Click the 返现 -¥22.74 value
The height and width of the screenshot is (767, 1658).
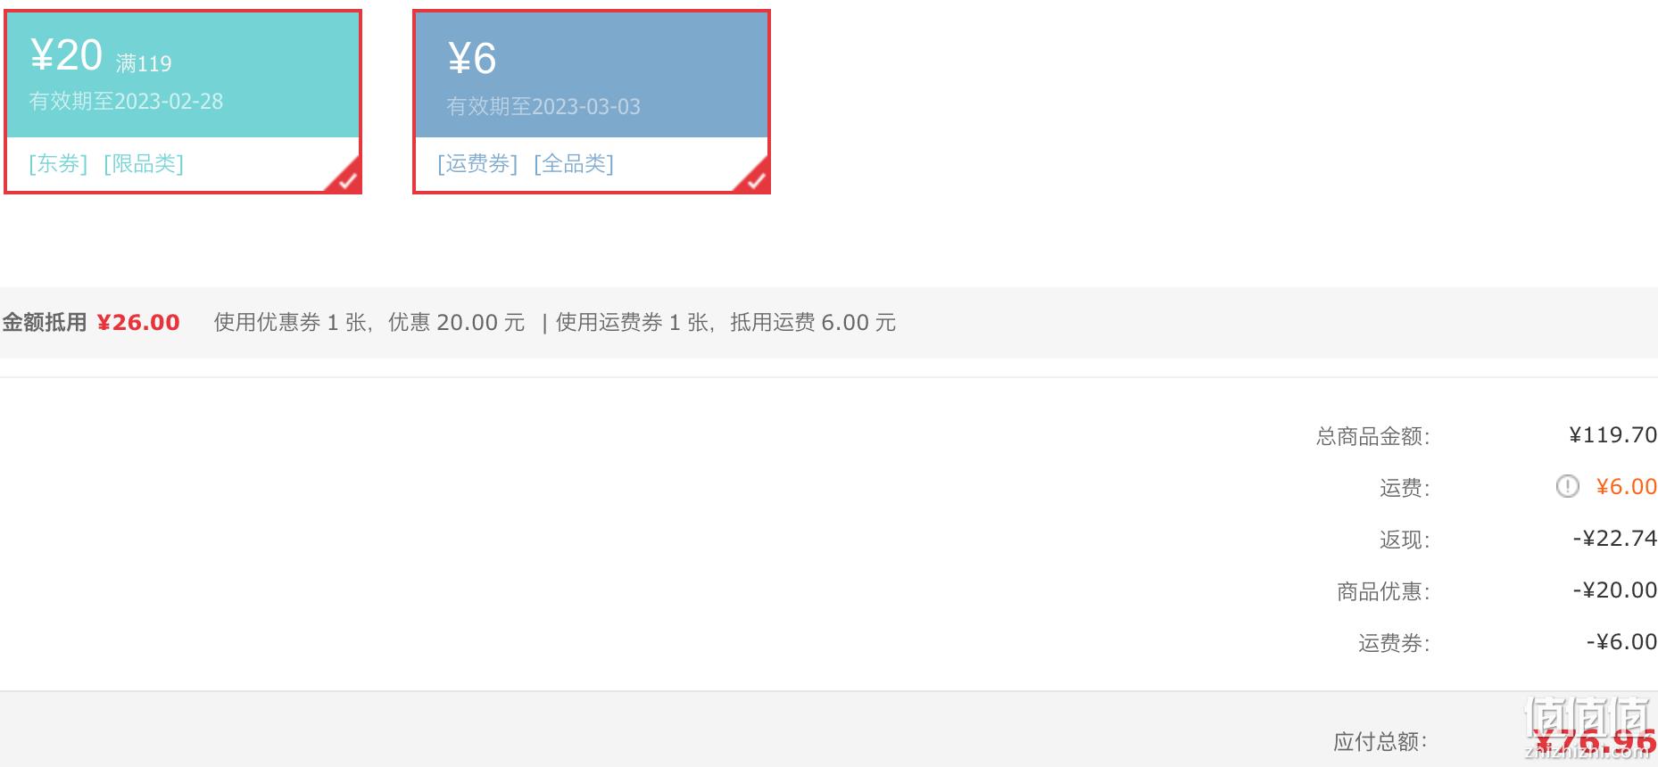1614,539
